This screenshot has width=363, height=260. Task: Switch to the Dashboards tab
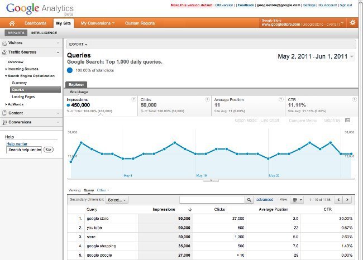tap(36, 23)
